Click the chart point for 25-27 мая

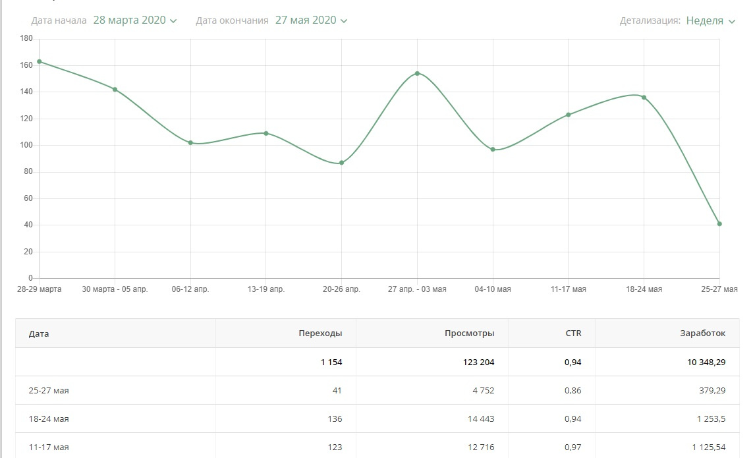click(719, 224)
